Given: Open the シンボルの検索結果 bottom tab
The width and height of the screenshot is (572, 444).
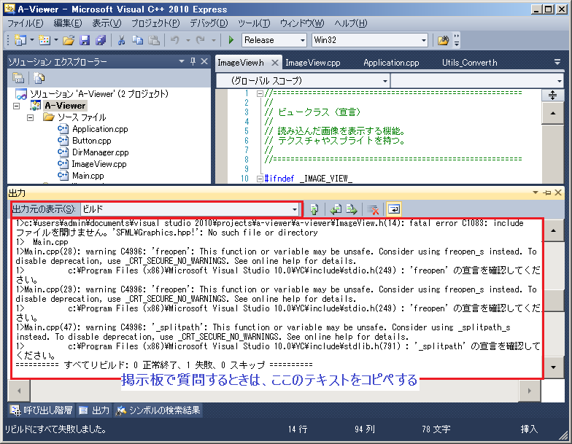Looking at the screenshot, I should click(x=158, y=410).
